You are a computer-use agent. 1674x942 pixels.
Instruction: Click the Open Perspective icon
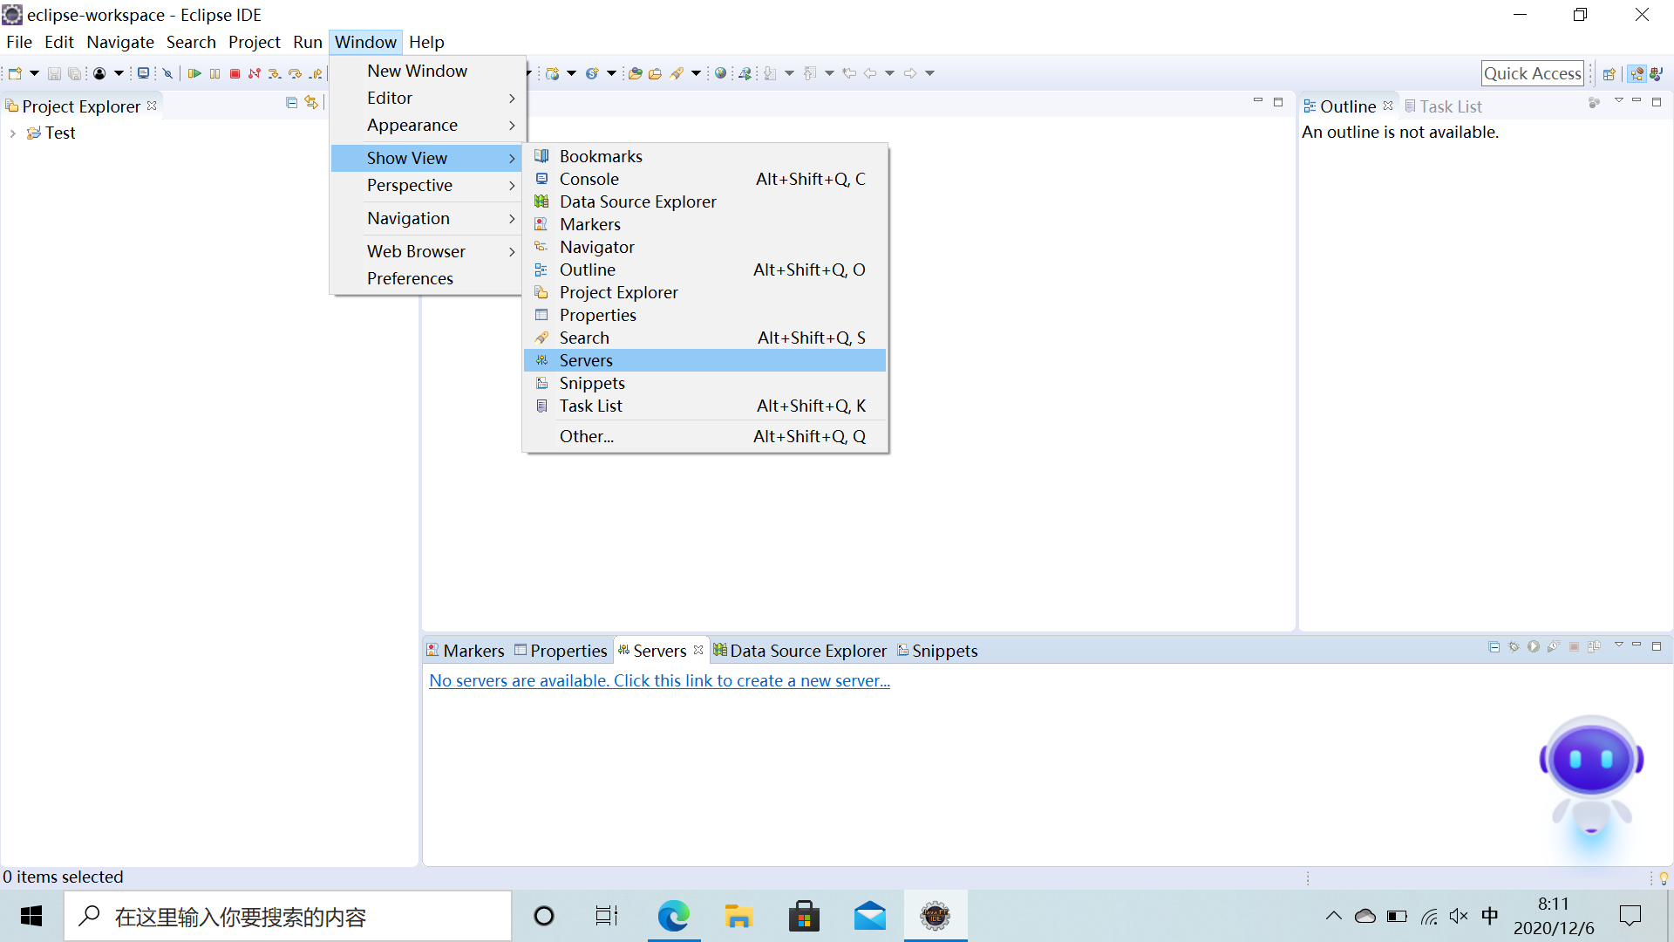pos(1609,74)
